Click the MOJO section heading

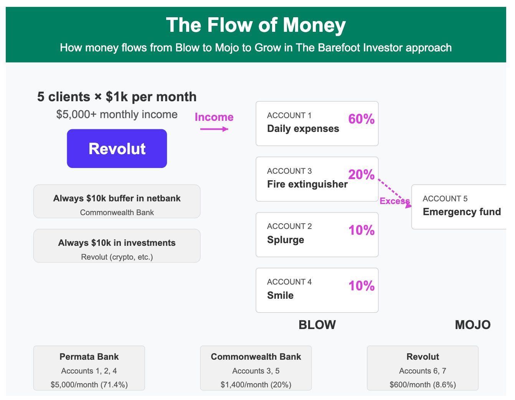pos(473,325)
